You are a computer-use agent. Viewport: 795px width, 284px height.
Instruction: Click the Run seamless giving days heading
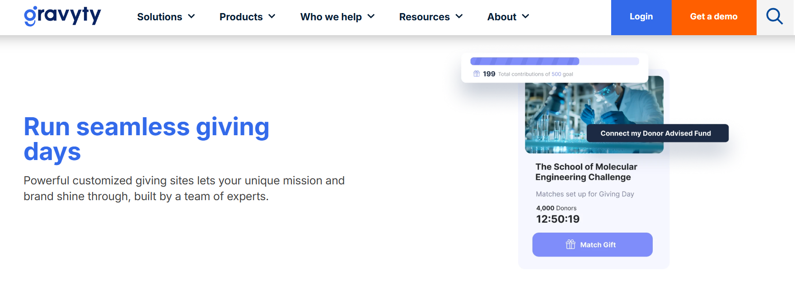pyautogui.click(x=146, y=139)
